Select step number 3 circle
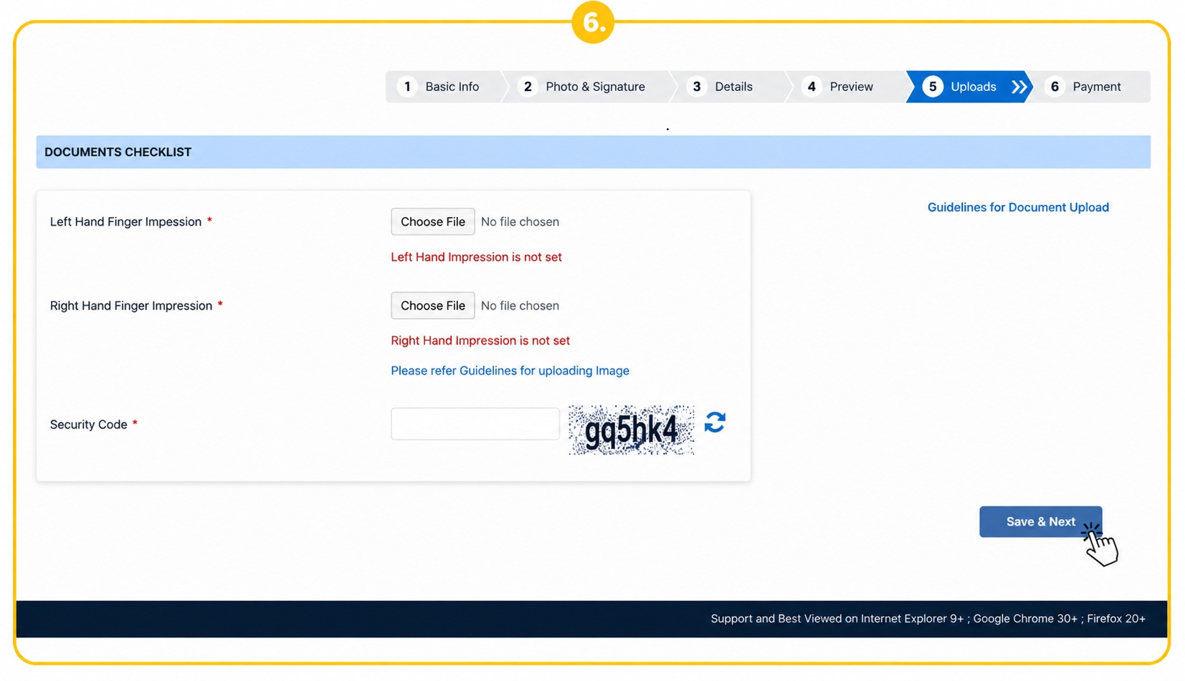 click(x=696, y=87)
